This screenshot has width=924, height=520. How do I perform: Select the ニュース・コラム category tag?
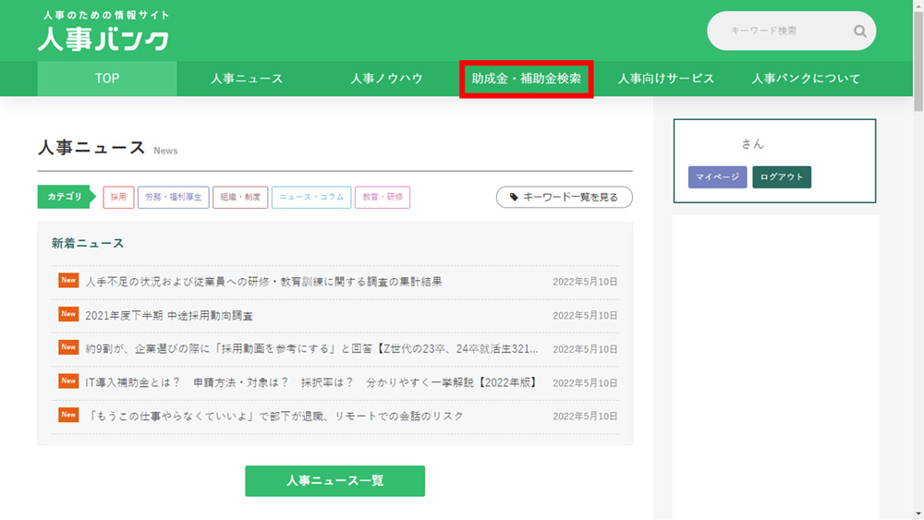point(311,197)
